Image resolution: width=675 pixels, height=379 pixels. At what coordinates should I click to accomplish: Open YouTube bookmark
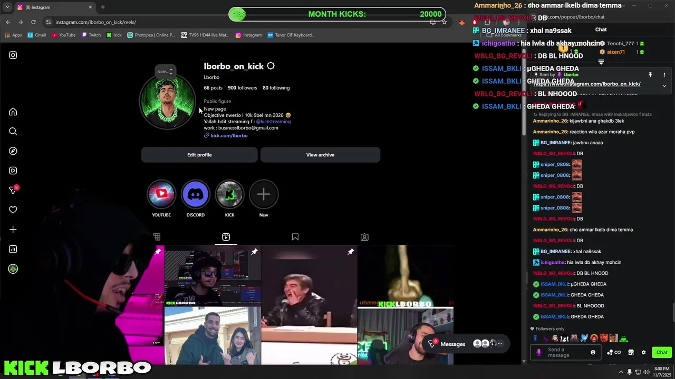64,35
